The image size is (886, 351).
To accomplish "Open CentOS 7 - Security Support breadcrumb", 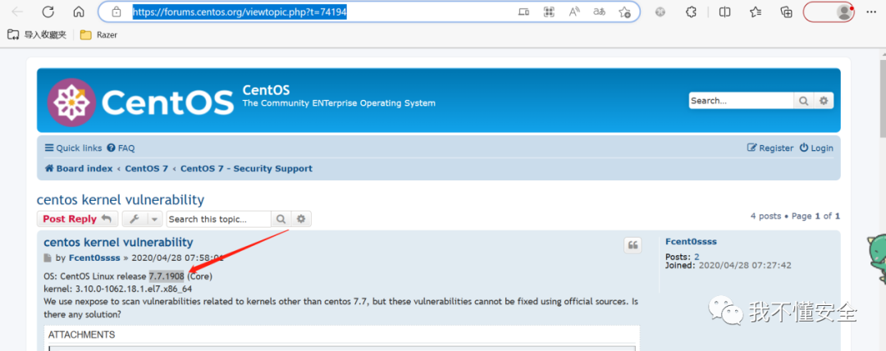I will tap(246, 168).
